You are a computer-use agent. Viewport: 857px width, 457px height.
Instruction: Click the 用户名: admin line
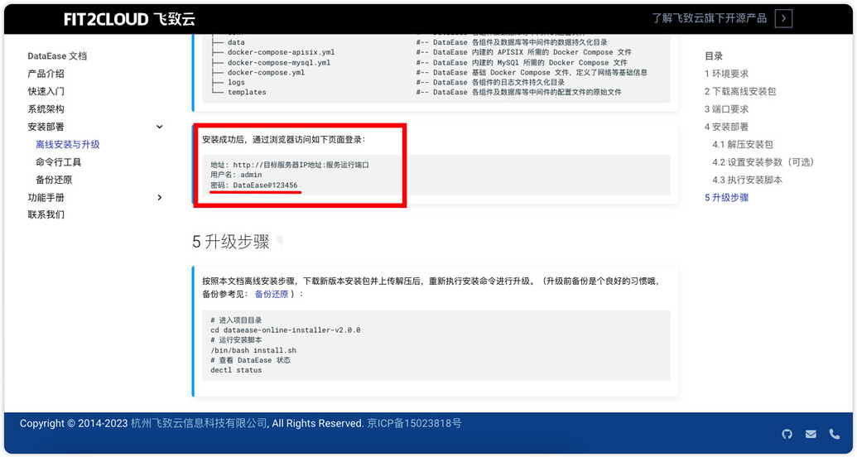click(236, 175)
